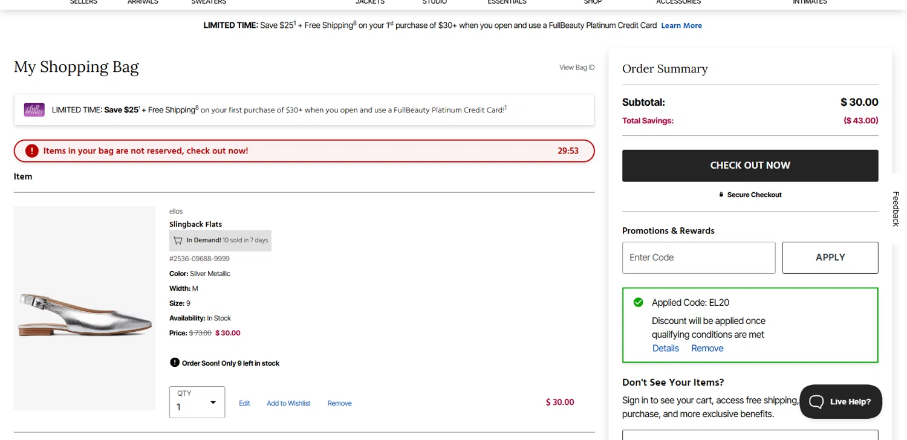The width and height of the screenshot is (907, 440).
Task: Open the Accessories menu item
Action: click(x=678, y=2)
